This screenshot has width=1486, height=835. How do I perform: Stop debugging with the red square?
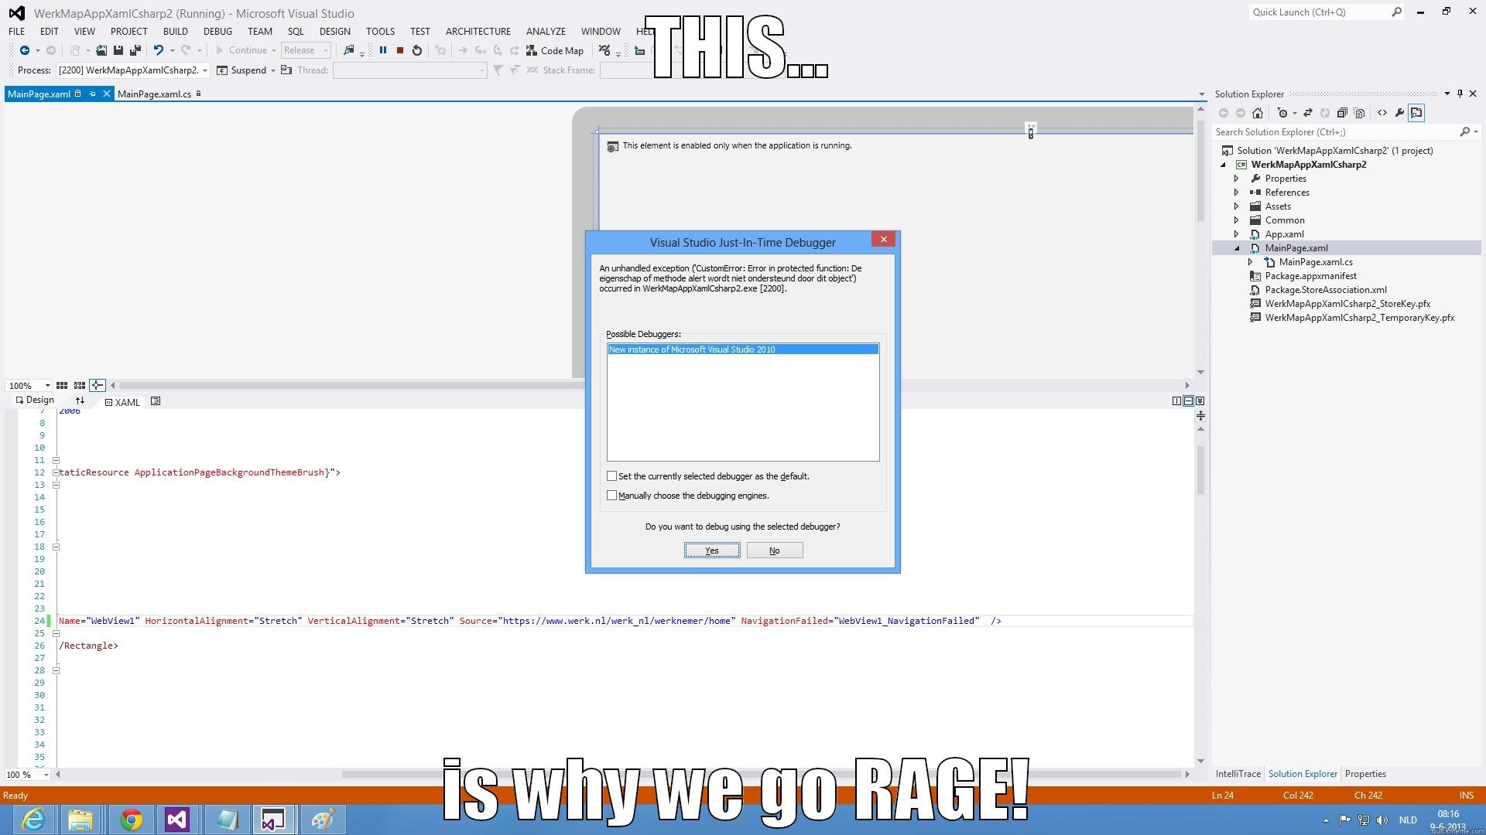click(x=400, y=50)
